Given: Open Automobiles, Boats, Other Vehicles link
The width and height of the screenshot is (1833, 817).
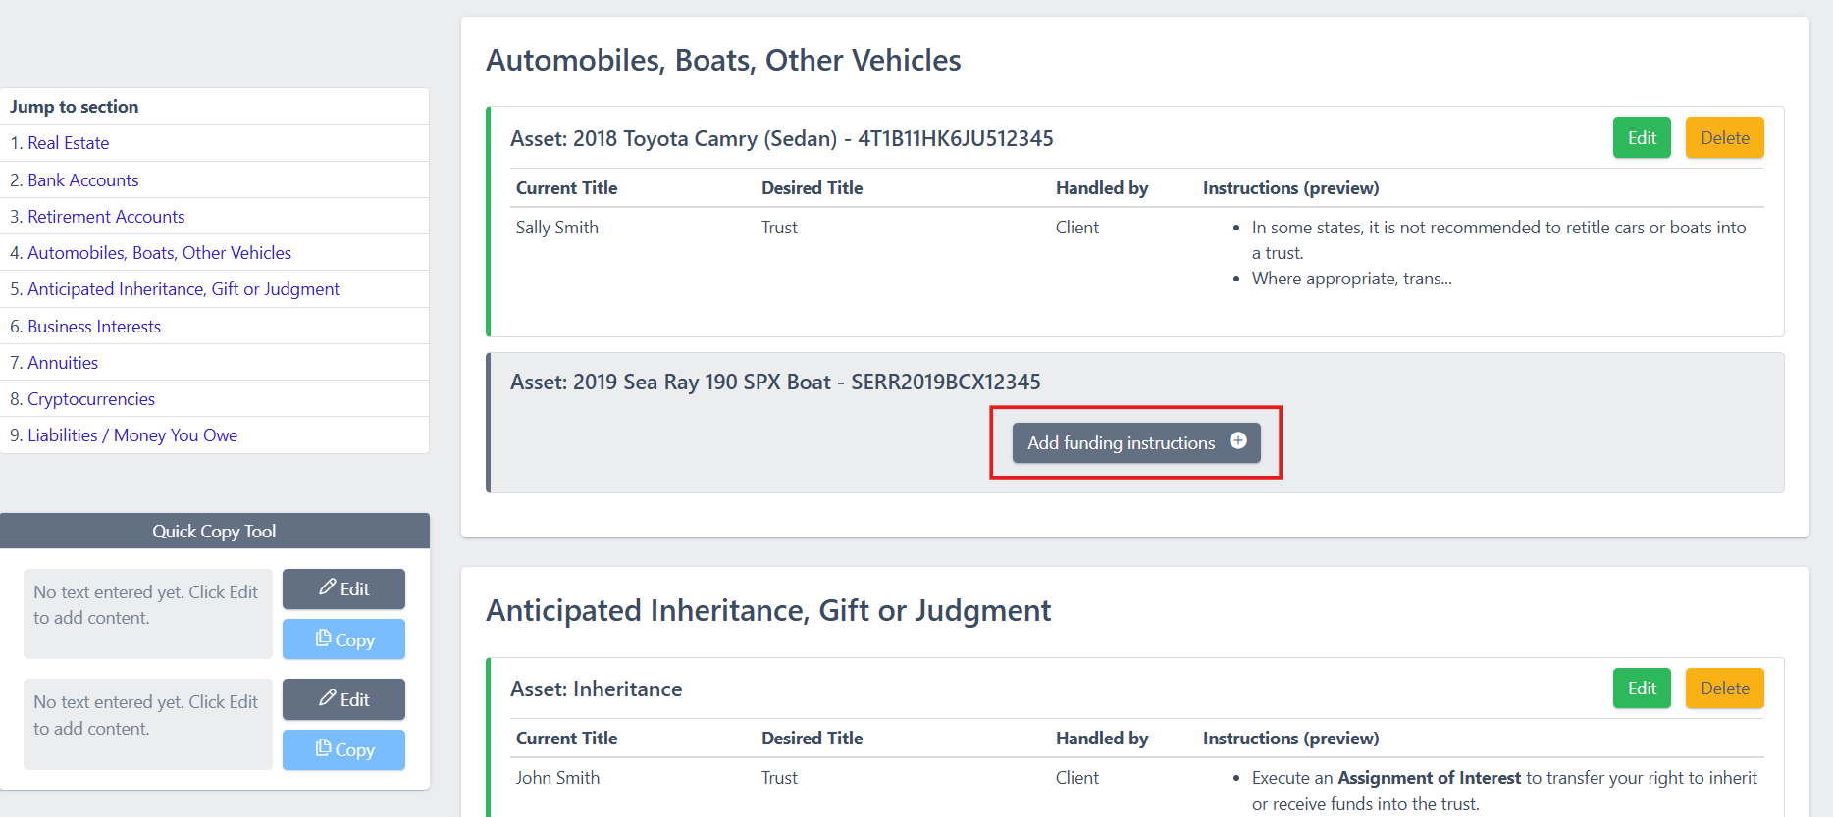Looking at the screenshot, I should [159, 253].
